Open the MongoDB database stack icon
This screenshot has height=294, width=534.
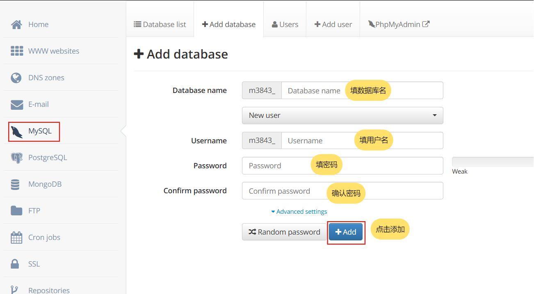point(16,184)
